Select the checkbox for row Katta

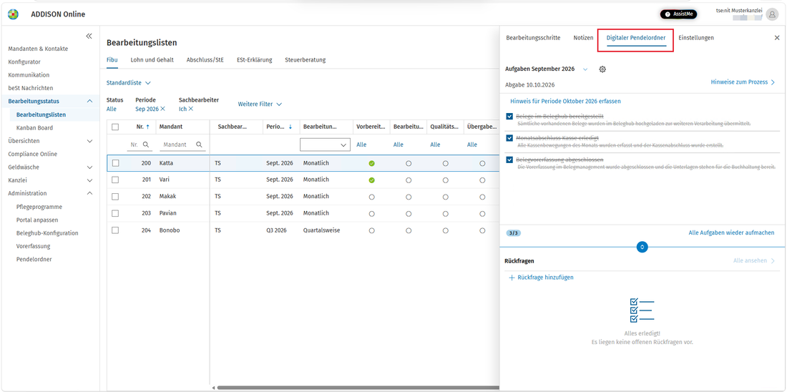115,163
